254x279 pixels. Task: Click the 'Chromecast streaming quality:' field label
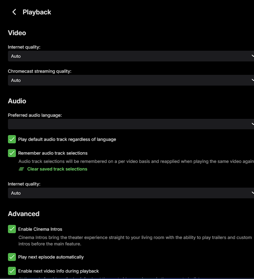click(39, 71)
